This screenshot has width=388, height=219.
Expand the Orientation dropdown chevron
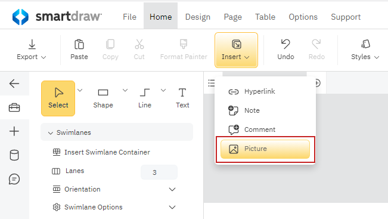[172, 190]
